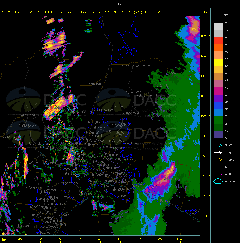The image size is (240, 243).
Task: Click the '45' value in the dBZ legend
Action: (x=227, y=80)
